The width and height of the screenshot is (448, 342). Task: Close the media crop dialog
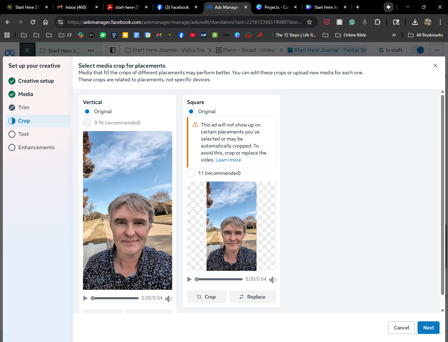tap(435, 66)
